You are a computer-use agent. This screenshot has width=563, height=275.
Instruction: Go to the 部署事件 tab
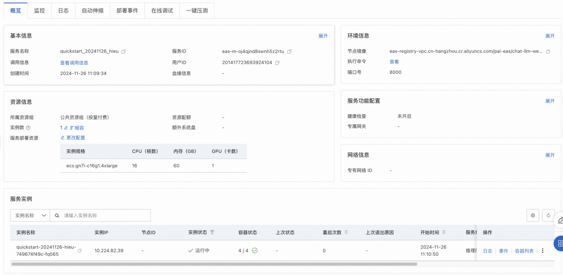(128, 10)
